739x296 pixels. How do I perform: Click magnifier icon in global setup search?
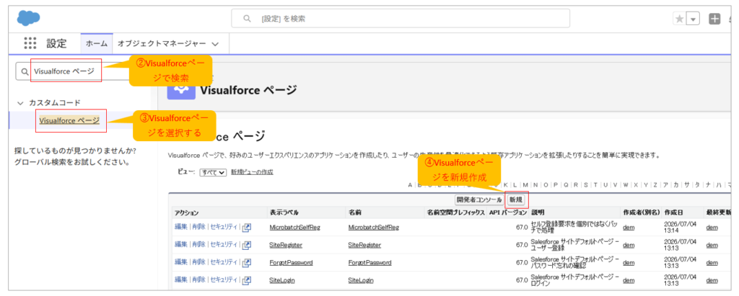(247, 19)
